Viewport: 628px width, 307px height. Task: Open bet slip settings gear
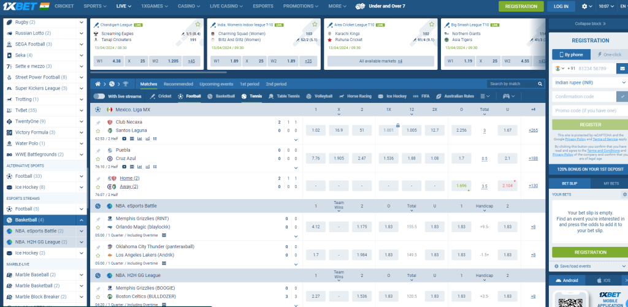click(624, 194)
